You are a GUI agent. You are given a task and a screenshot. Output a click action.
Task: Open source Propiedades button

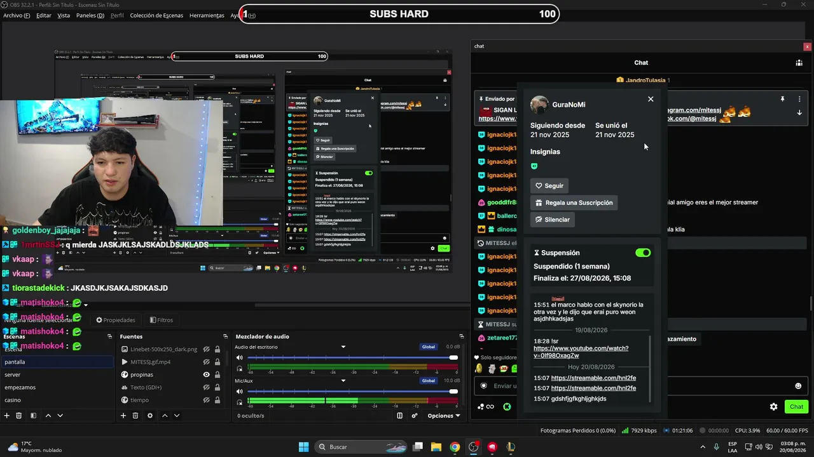coord(116,320)
